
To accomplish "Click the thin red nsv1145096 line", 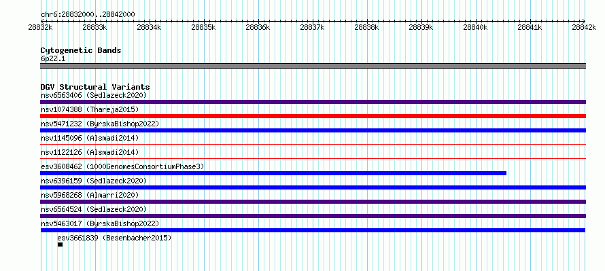I will point(313,144).
